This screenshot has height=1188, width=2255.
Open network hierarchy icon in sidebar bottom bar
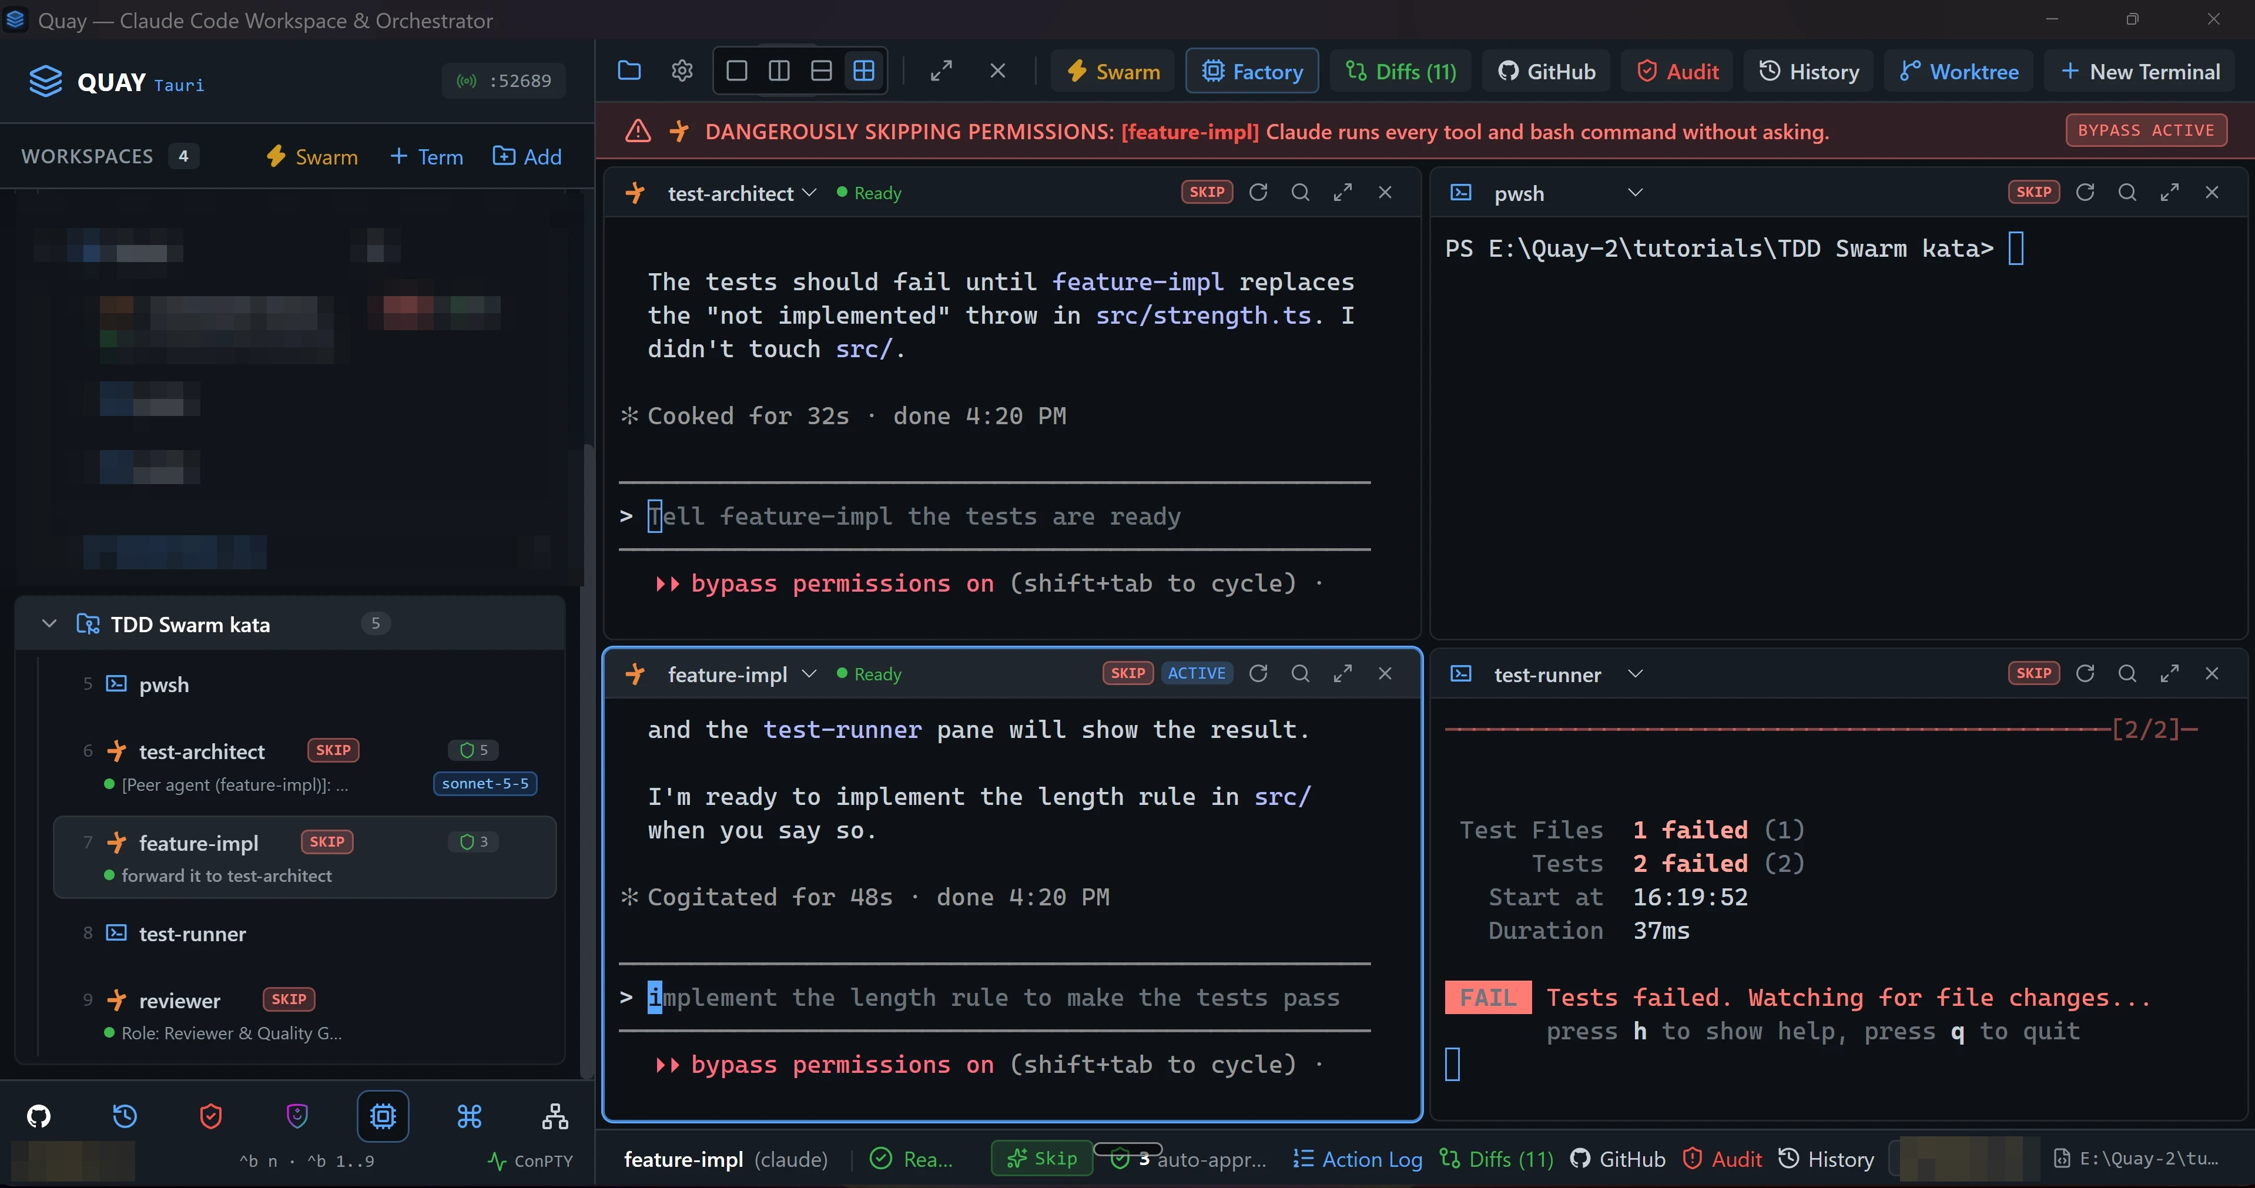pos(555,1115)
